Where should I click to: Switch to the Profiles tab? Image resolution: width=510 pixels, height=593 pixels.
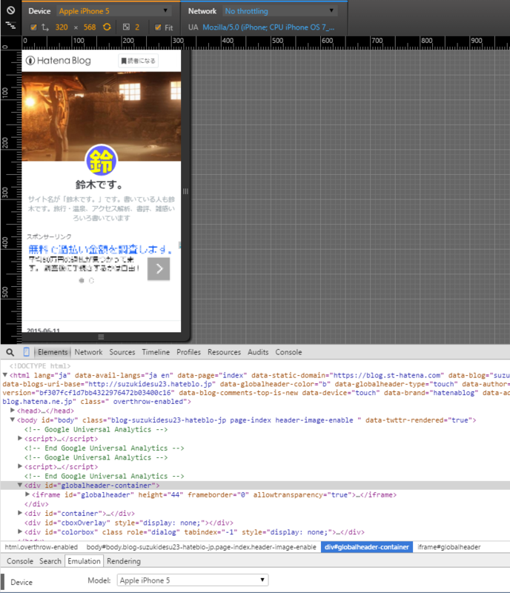coord(188,352)
